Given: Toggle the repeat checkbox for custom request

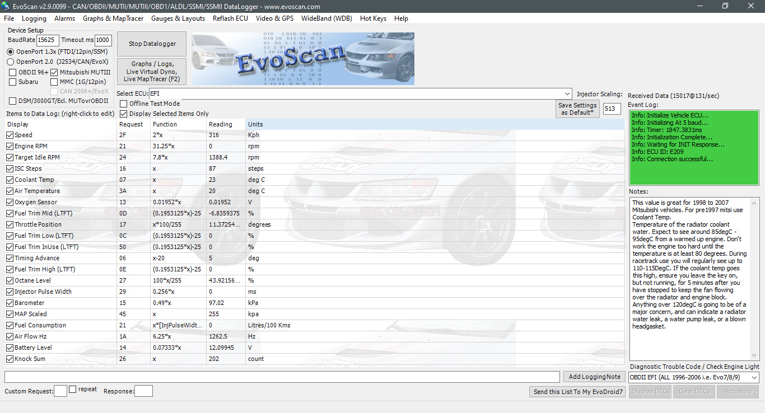Looking at the screenshot, I should point(73,389).
